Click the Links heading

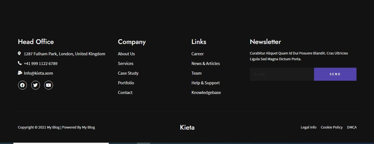click(199, 42)
